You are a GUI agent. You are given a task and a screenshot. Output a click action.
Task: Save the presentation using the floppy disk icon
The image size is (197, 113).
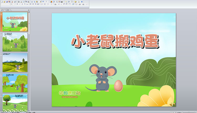tap(7, 2)
